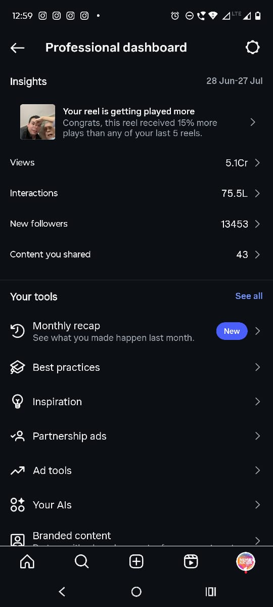Screen dimensions: 273x607
Task: Tap the create new post plus icon
Action: click(x=136, y=561)
